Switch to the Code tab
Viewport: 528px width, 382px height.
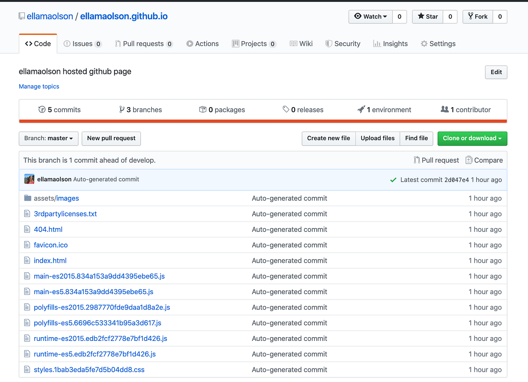(38, 44)
